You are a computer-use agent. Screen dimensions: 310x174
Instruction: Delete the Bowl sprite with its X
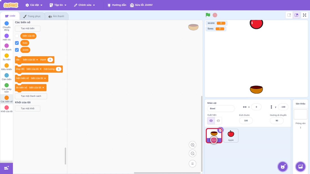(220, 130)
